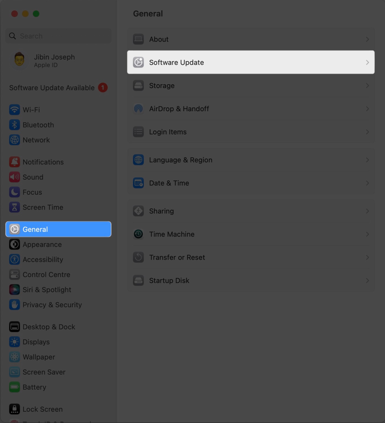Click the Siri & Spotlight icon
385x423 pixels.
(x=14, y=290)
